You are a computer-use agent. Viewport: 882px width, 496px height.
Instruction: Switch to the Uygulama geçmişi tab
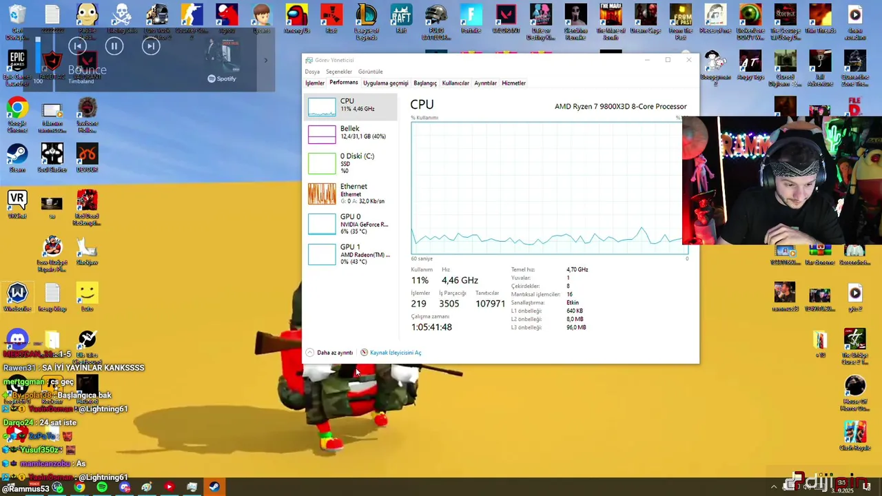pyautogui.click(x=386, y=83)
